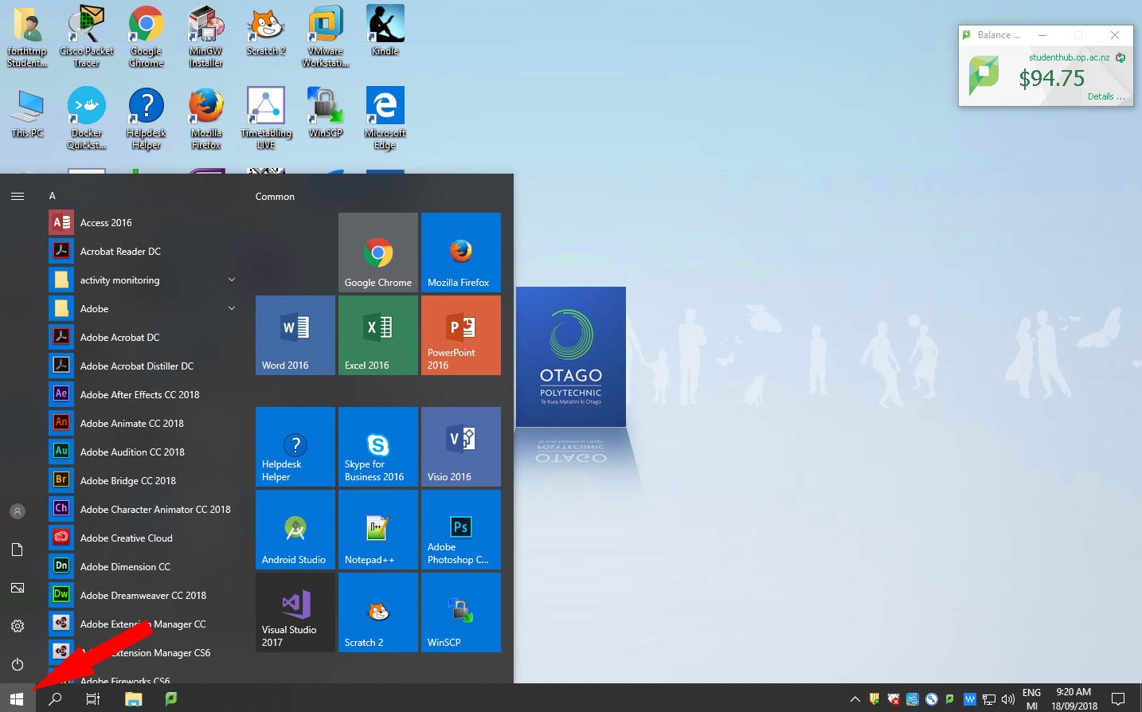The width and height of the screenshot is (1142, 712).
Task: Open the green PaperCut taskbar app
Action: pos(170,698)
